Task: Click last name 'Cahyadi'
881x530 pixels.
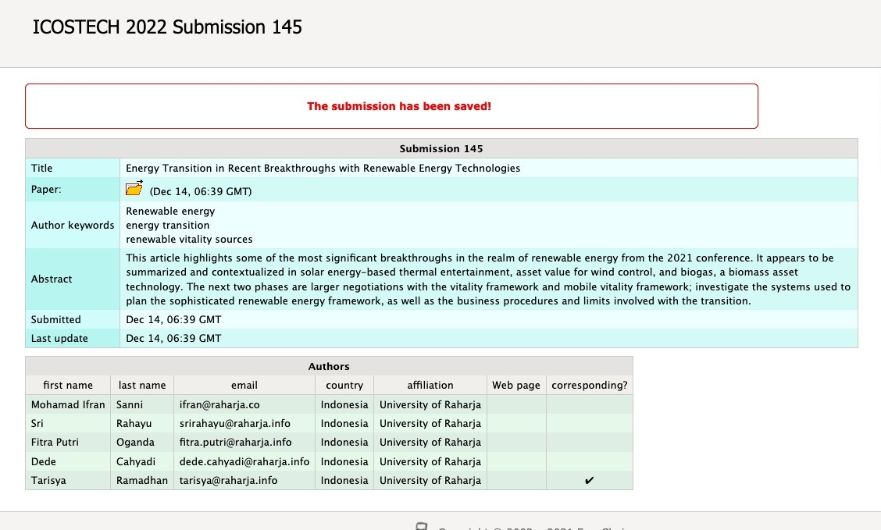Action: point(136,461)
